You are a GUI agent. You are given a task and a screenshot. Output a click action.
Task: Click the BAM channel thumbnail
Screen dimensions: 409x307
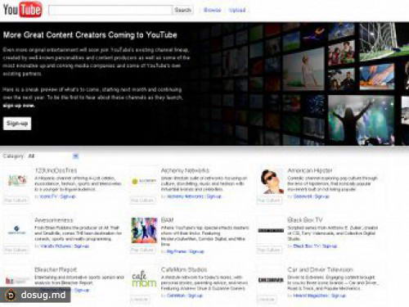coord(144,230)
